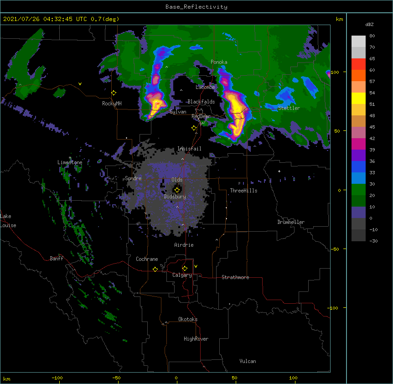Screen dimensions: 393x384
Task: Click the Airdrie city label
Action: [184, 245]
